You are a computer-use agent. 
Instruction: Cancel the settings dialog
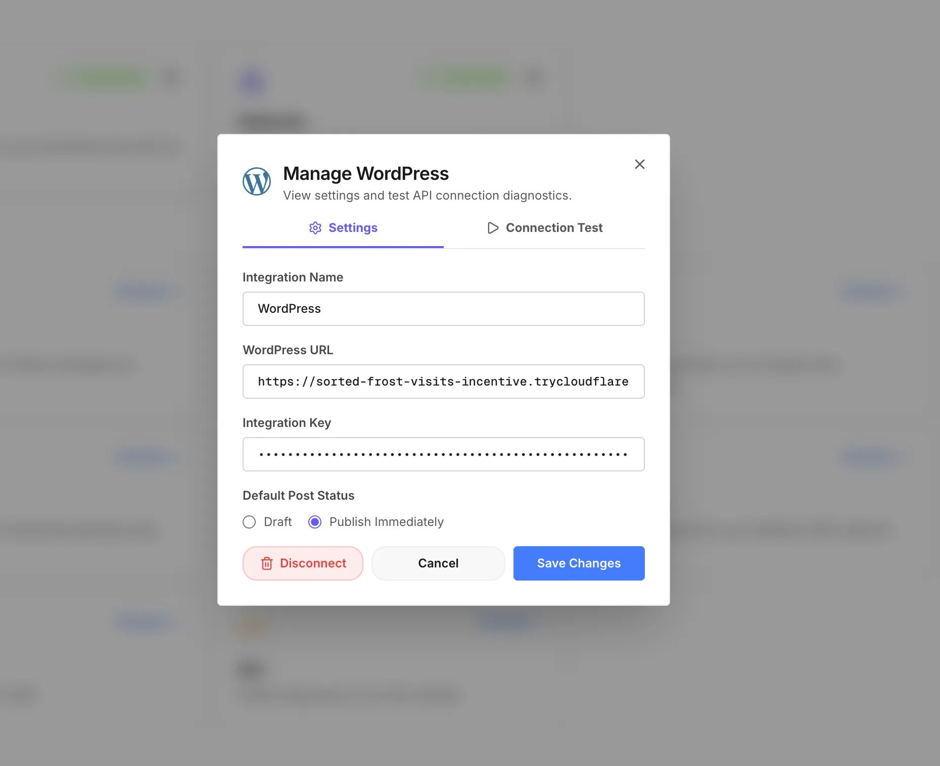(438, 563)
